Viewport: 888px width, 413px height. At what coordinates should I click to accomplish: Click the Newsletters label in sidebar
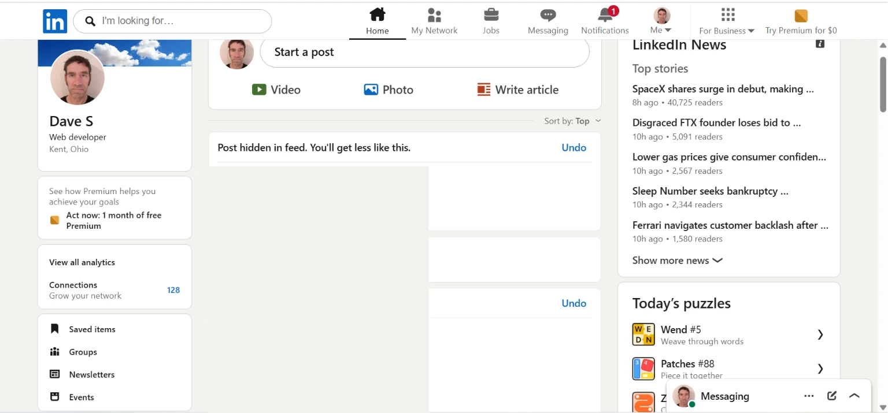[92, 374]
